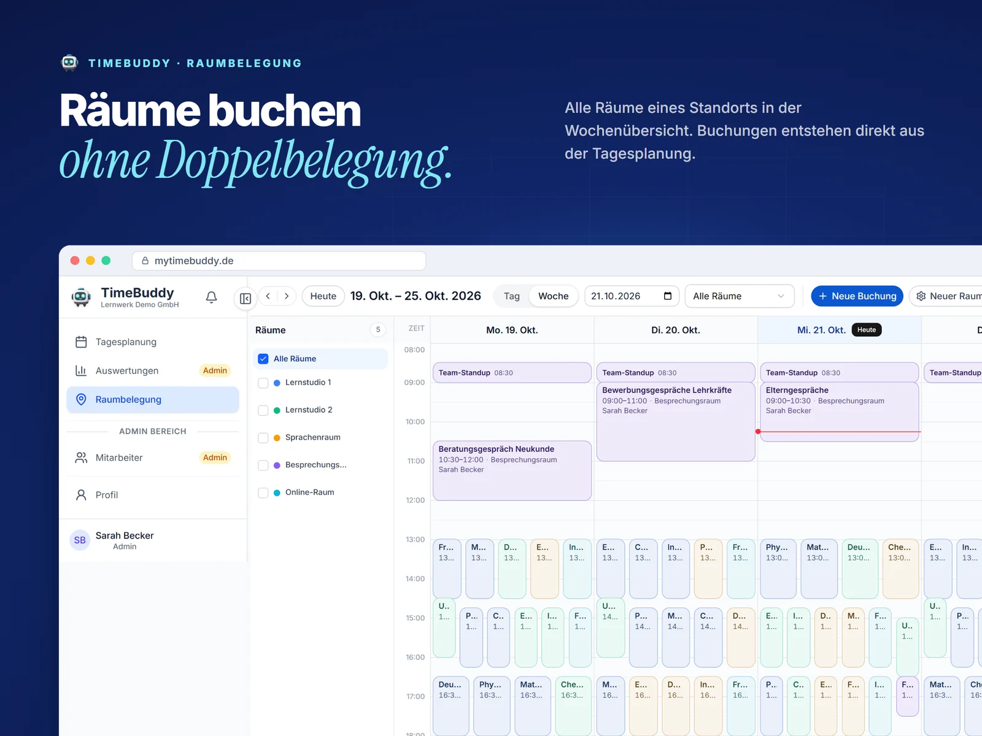982x736 pixels.
Task: Click the Heute button
Action: (x=323, y=296)
